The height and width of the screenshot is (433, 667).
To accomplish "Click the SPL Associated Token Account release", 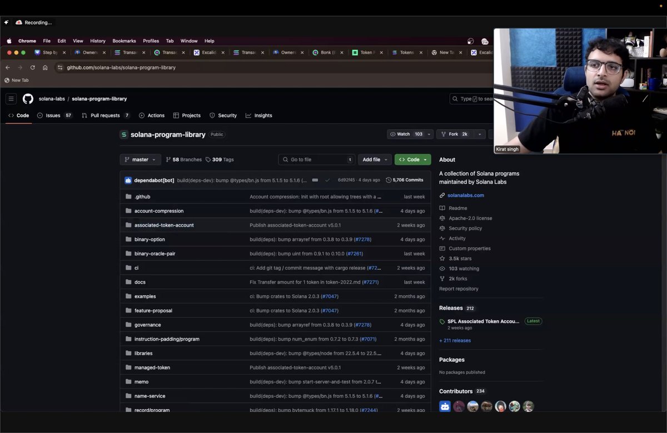I will coord(484,321).
